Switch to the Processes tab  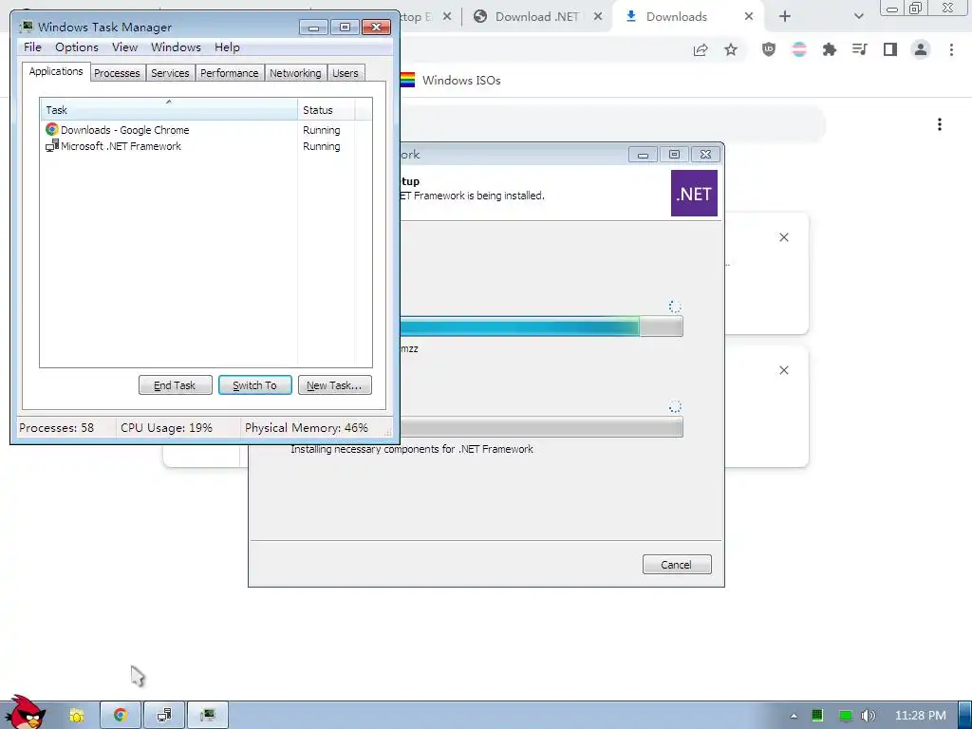pos(117,73)
